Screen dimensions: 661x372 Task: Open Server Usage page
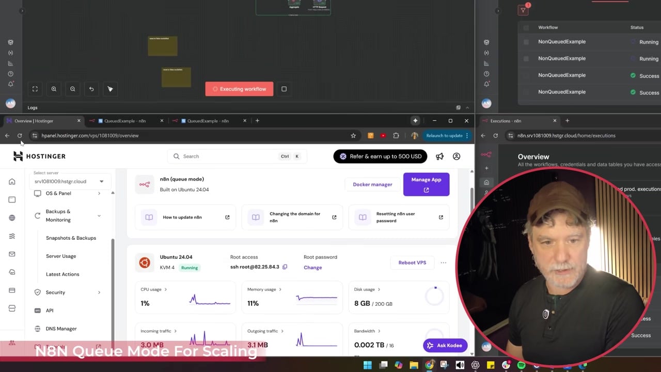click(x=61, y=256)
